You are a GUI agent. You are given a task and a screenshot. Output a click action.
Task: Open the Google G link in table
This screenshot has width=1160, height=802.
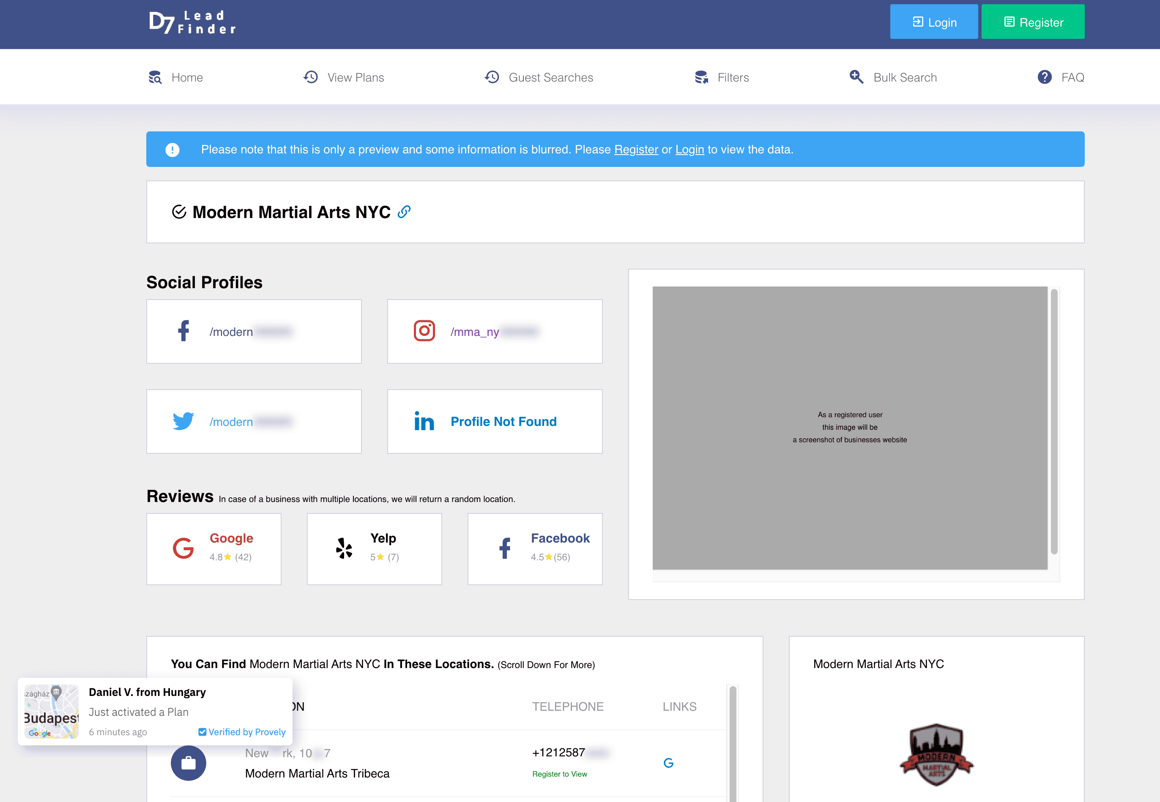click(668, 763)
